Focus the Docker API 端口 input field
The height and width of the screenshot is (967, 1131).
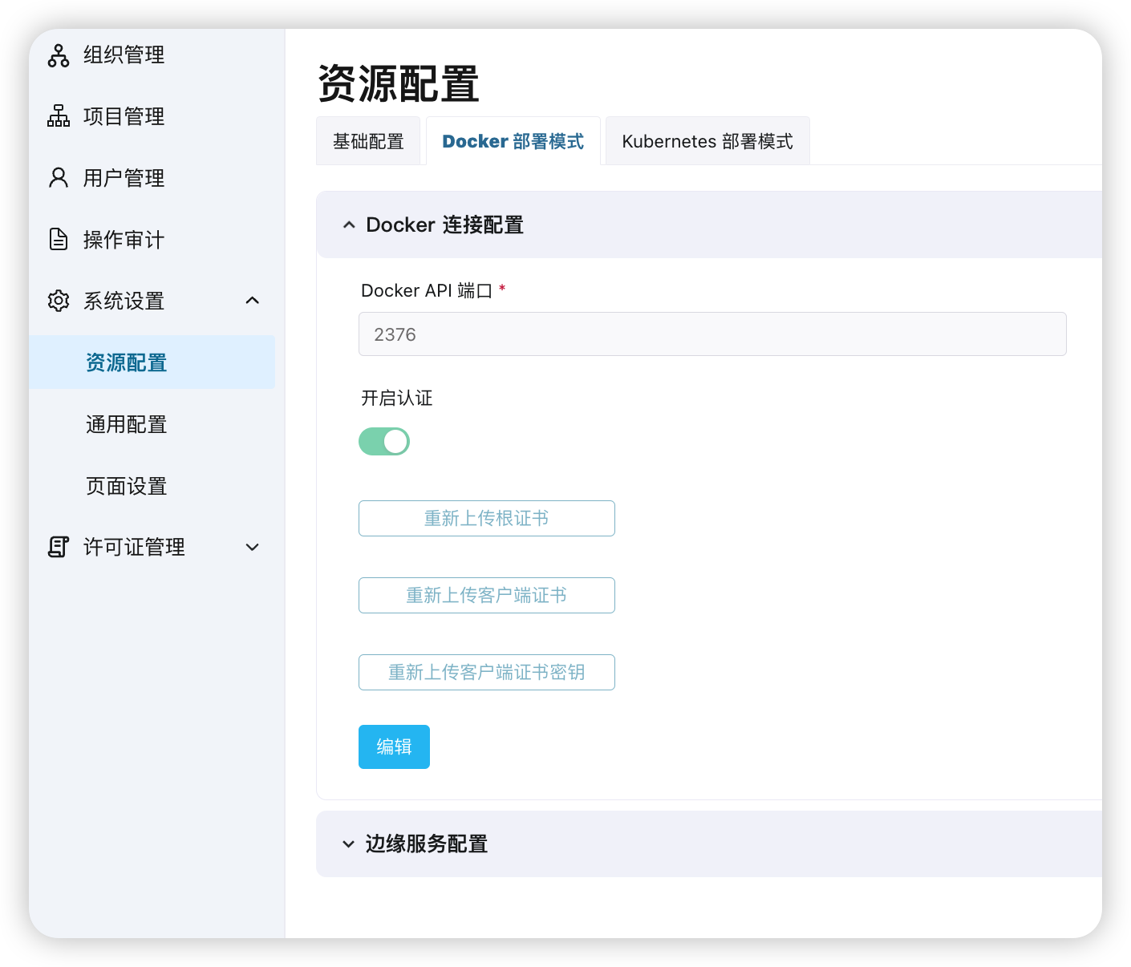711,334
